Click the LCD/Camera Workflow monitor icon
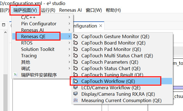This screenshot has width=183, height=111. point(76,87)
